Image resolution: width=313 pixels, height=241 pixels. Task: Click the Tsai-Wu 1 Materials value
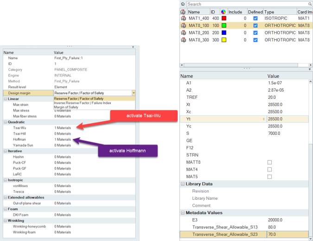(63, 128)
